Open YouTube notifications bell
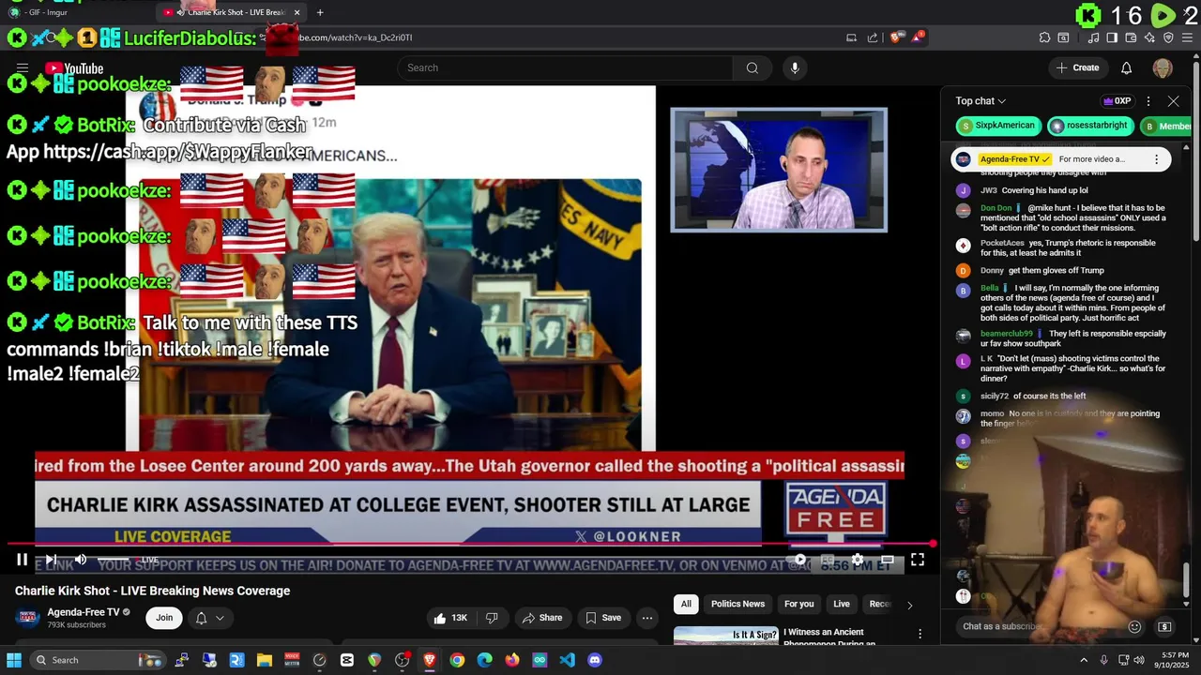This screenshot has width=1201, height=675. coord(1127,67)
